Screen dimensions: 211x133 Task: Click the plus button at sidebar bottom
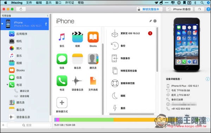click(3, 125)
